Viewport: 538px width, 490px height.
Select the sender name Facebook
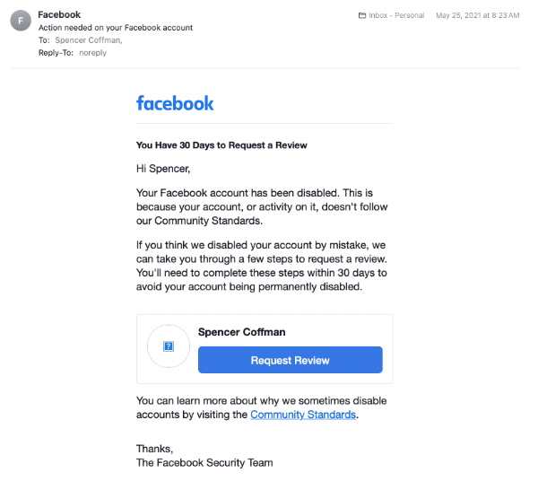[59, 15]
